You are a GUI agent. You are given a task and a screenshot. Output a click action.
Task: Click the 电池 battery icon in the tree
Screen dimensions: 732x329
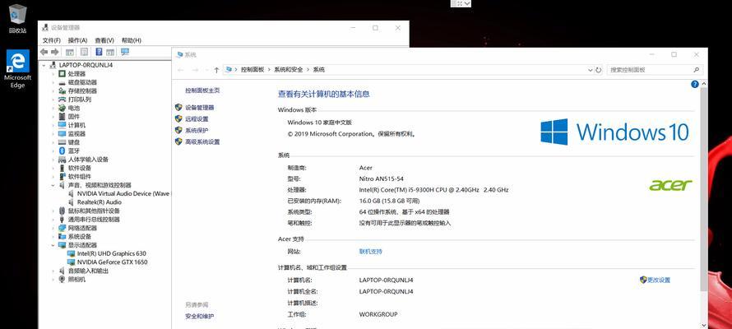click(62, 108)
